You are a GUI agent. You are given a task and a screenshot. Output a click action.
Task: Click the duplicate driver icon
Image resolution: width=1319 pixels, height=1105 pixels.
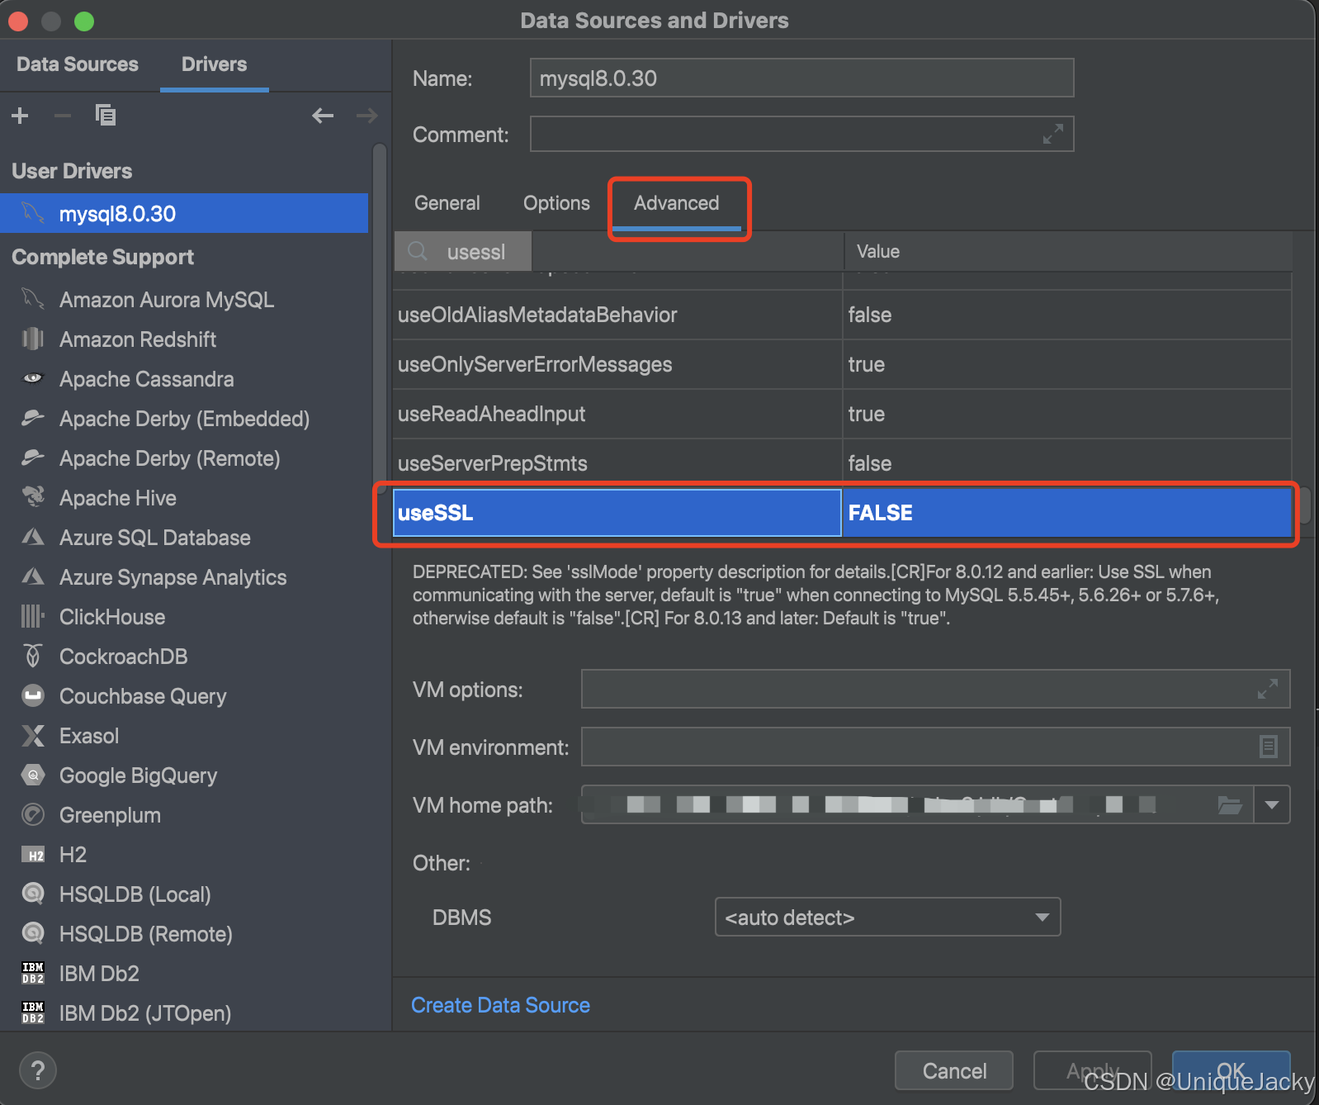[x=106, y=115]
